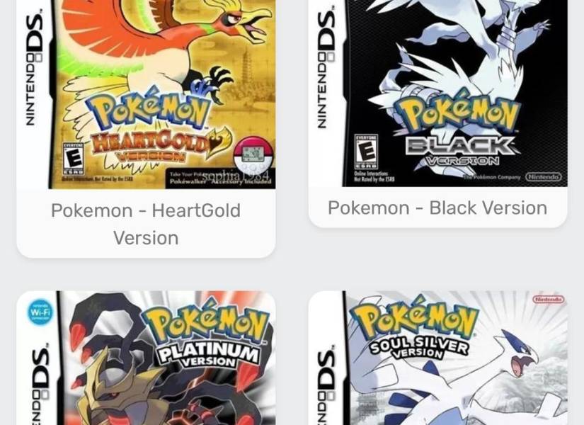The height and width of the screenshot is (425, 584).
Task: Tap the 'Pokemon - HeartGold Version' title text
Action: pos(146,224)
